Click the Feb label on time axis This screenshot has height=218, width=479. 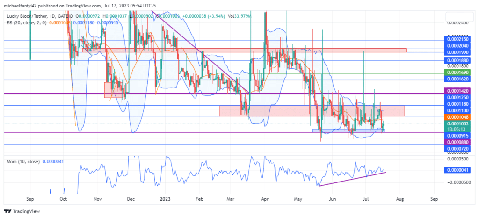(x=199, y=199)
